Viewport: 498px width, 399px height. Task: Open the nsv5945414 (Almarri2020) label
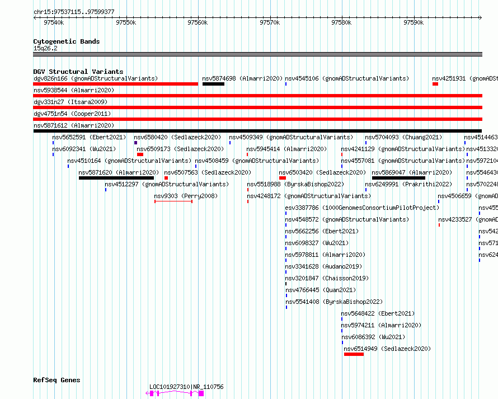coord(286,149)
